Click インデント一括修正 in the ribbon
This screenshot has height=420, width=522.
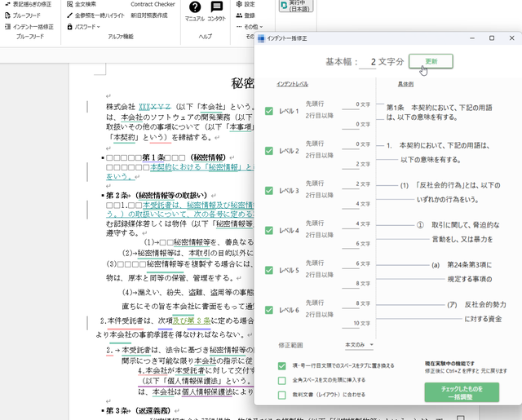point(28,27)
